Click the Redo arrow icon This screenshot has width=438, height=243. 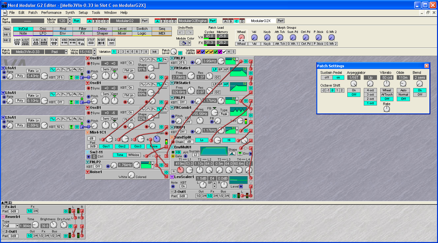(189, 32)
